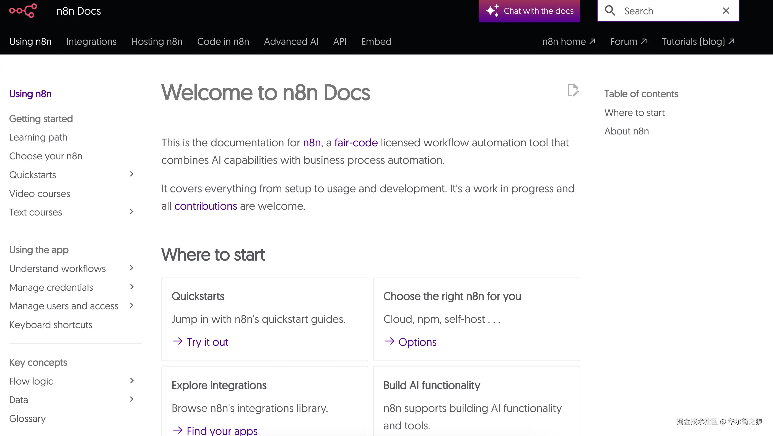Expand Text courses section

[131, 212]
